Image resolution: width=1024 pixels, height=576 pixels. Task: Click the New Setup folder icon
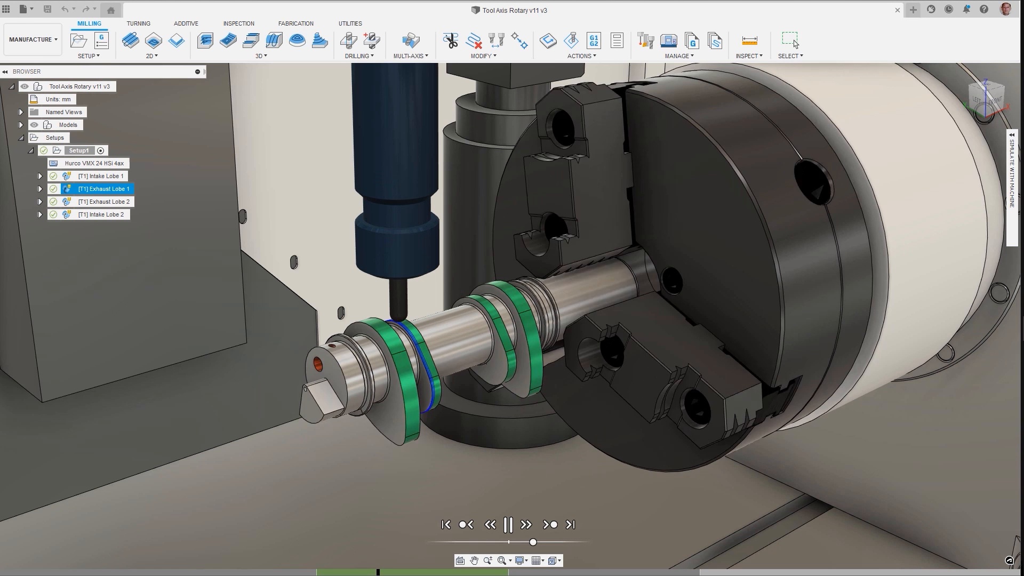point(78,41)
